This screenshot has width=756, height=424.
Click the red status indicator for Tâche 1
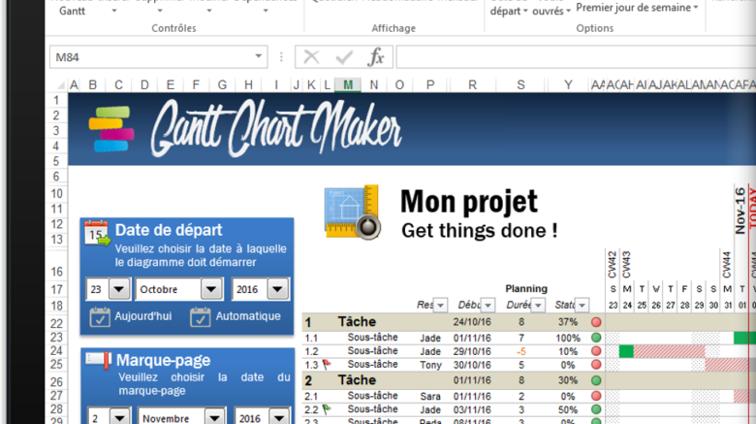pyautogui.click(x=596, y=322)
